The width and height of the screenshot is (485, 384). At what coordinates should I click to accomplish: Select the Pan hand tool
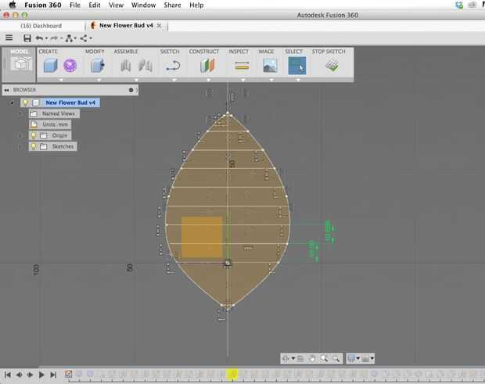(x=312, y=359)
